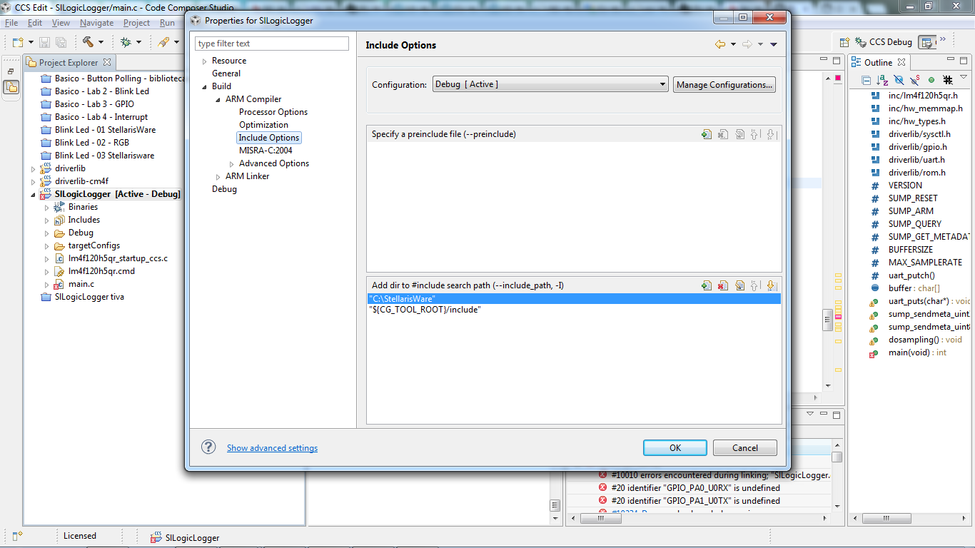Click the help question mark icon in the dialog
The image size is (975, 548).
tap(208, 447)
